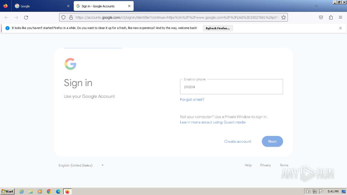Screen dimensions: 347x195
Task: Click the 5:41 PM system clock
Action: (333, 191)
